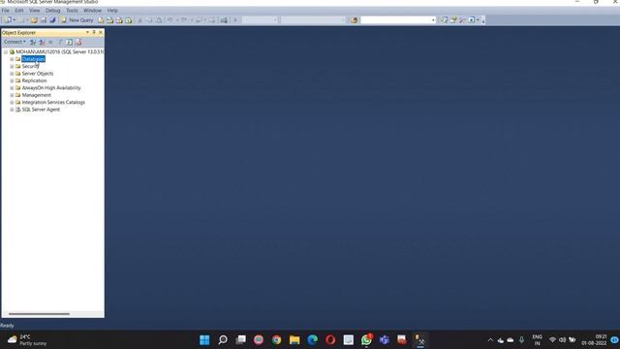620x349 pixels.
Task: Open the Tools menu
Action: 72,11
